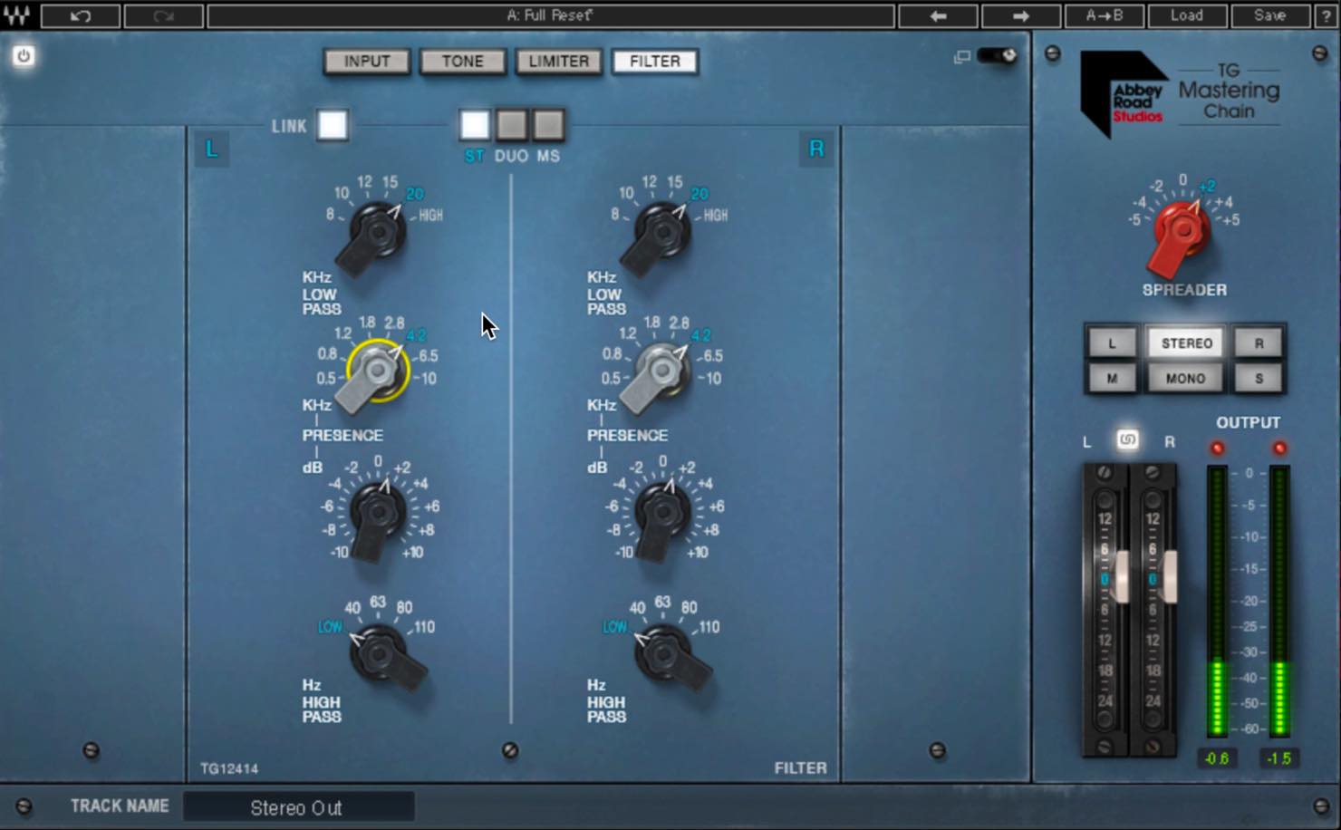Toggle the LINK checkbox
The height and width of the screenshot is (830, 1341).
(x=332, y=125)
